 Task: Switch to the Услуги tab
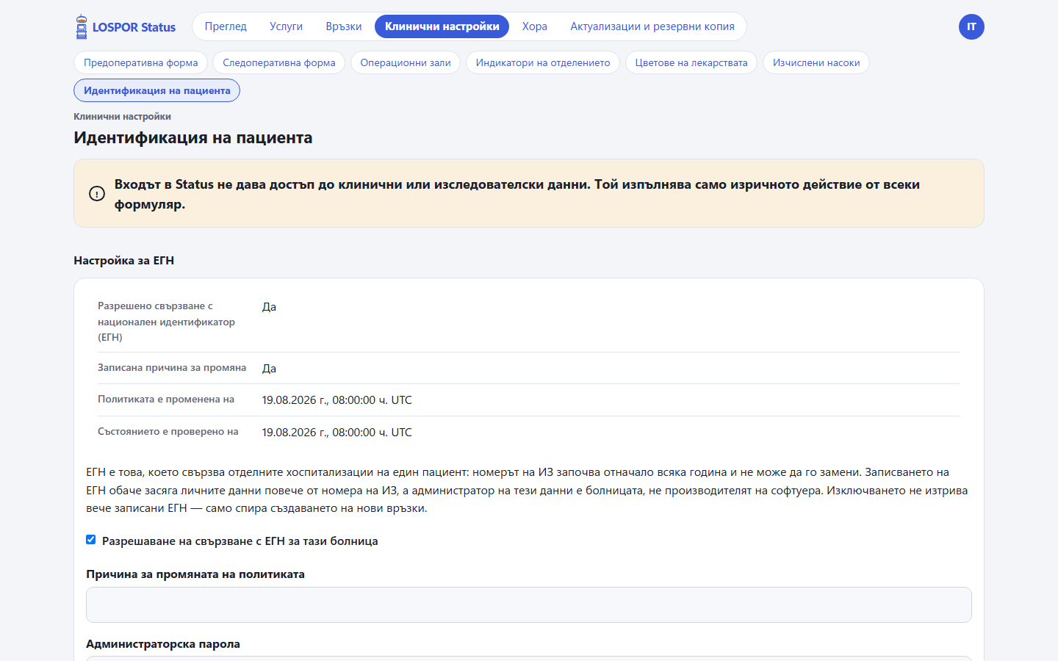tap(286, 26)
